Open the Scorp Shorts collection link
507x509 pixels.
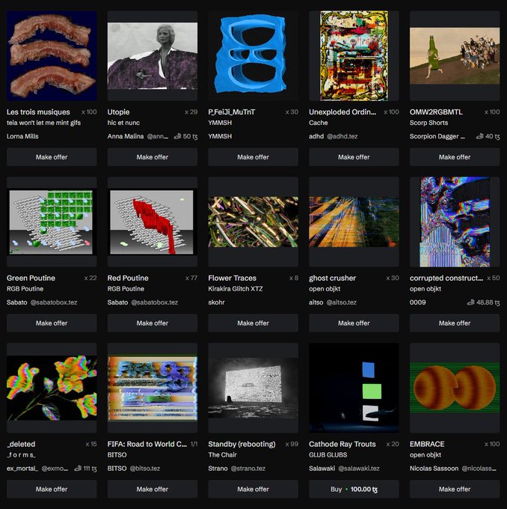coord(428,123)
